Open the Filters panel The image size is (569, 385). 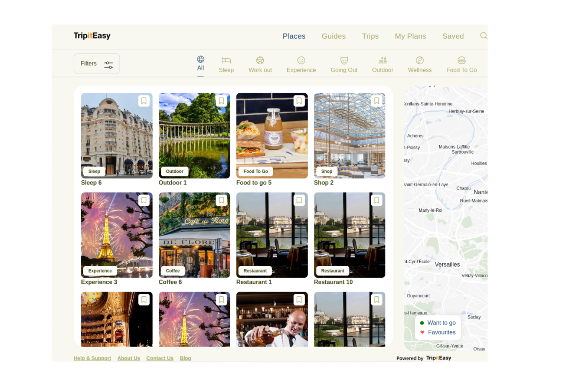(x=97, y=64)
